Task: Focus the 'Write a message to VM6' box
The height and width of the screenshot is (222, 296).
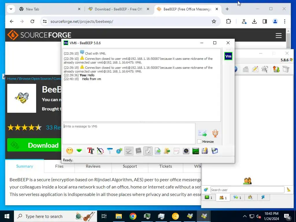Action: coord(129,134)
